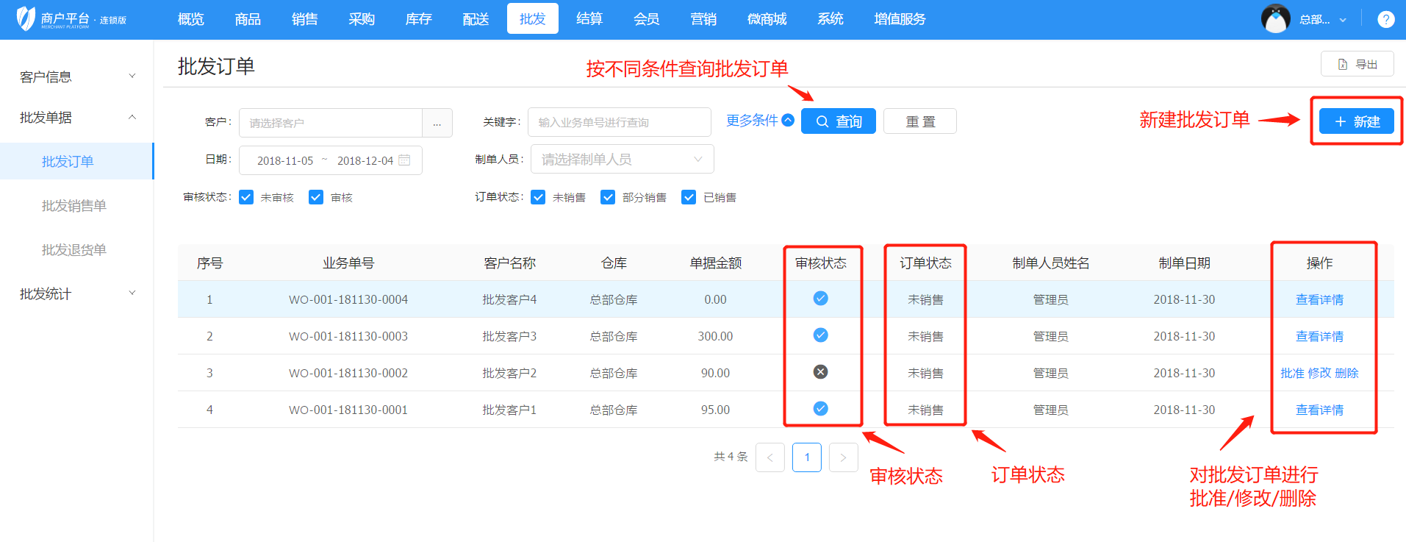This screenshot has width=1406, height=542.
Task: Click the help question mark icon
Action: (1385, 20)
